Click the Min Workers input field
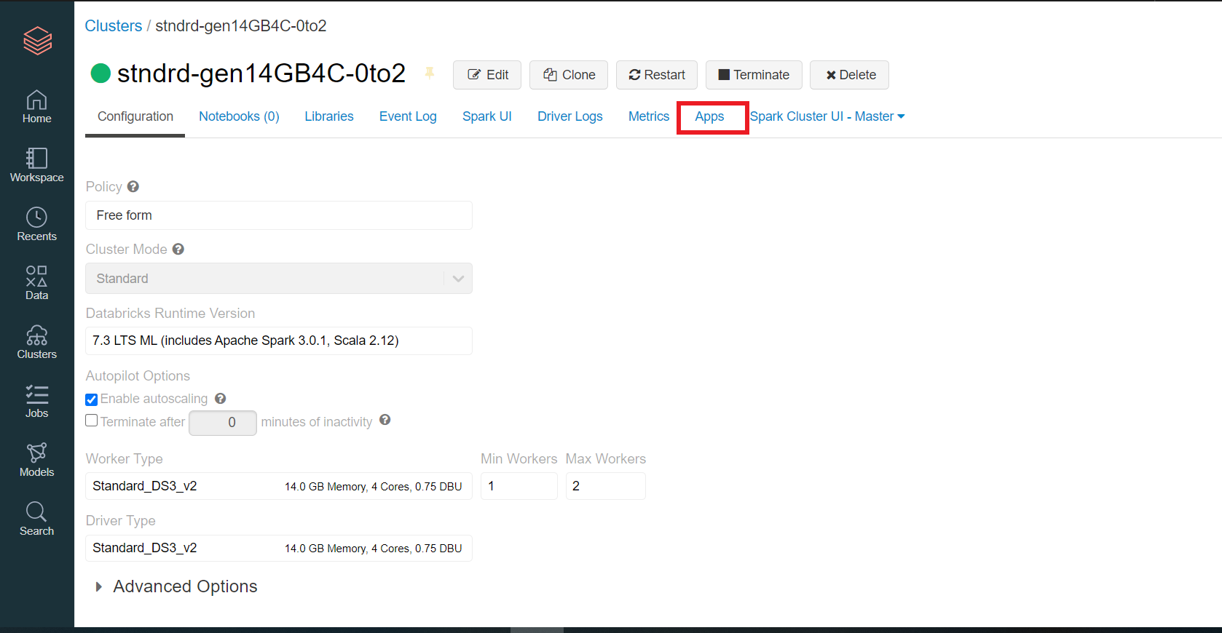 tap(519, 486)
